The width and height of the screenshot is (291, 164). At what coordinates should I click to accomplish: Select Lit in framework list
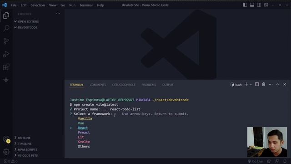81,137
